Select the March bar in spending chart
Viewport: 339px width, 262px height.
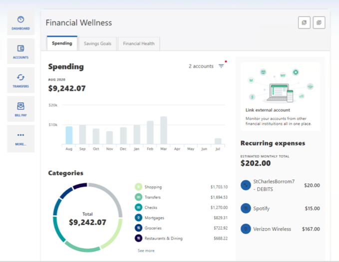(163, 131)
